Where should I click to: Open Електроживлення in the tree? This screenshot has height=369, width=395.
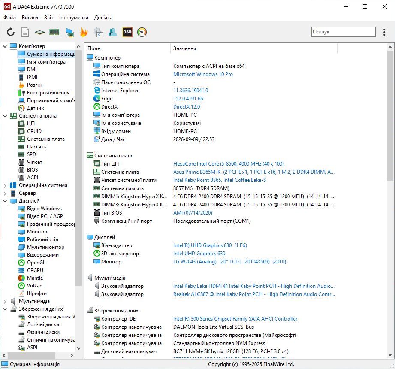(x=48, y=93)
